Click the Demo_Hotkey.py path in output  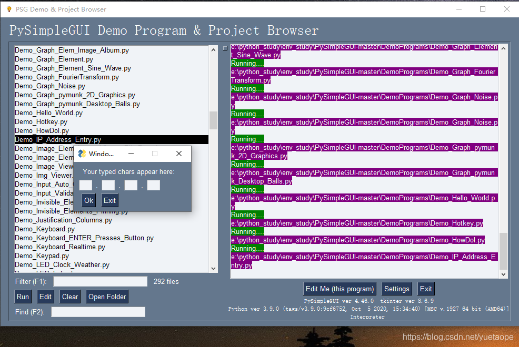357,223
